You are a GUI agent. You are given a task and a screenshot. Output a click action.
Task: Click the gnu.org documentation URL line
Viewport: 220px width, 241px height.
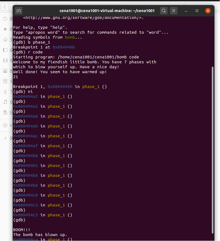[x=83, y=18]
